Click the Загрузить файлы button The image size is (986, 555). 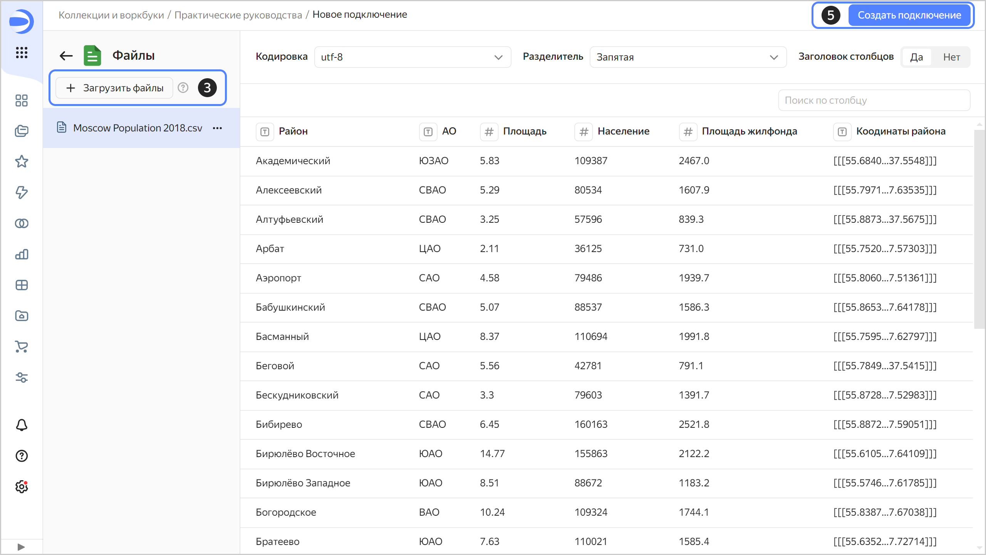(115, 88)
